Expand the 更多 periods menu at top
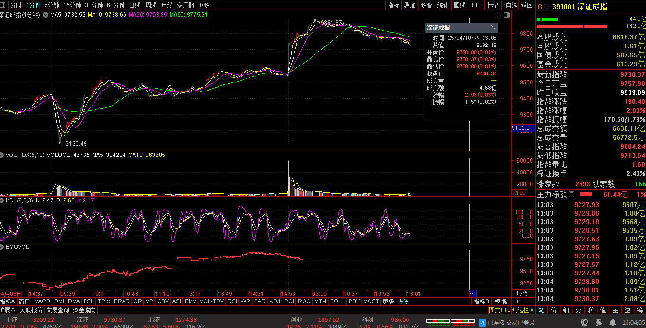This screenshot has height=328, width=646. click(x=206, y=5)
